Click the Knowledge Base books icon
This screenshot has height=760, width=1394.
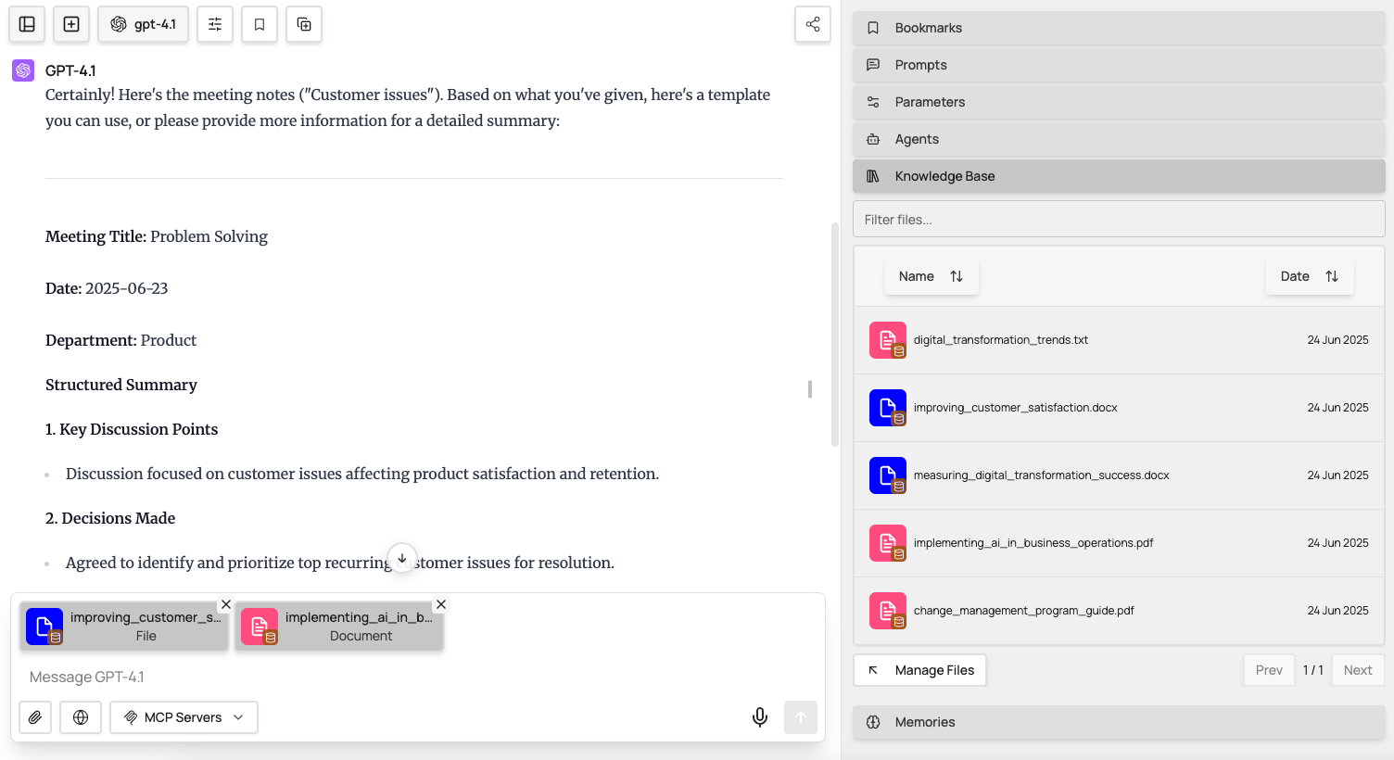click(x=873, y=176)
